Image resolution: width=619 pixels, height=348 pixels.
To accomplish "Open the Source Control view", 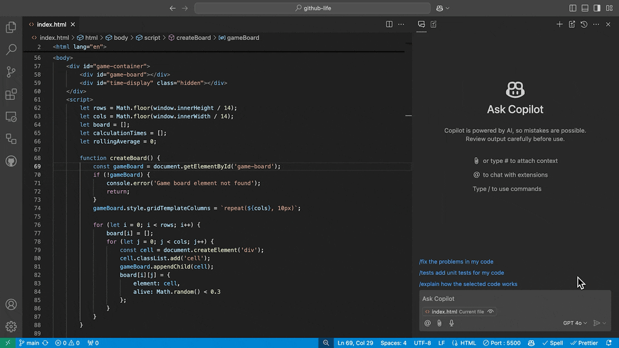I will [11, 72].
